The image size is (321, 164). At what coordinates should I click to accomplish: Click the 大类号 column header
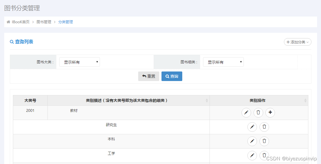[30, 100]
